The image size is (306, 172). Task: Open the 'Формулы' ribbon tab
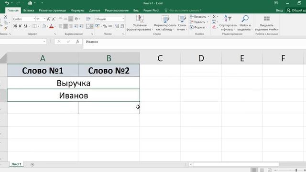pos(77,11)
